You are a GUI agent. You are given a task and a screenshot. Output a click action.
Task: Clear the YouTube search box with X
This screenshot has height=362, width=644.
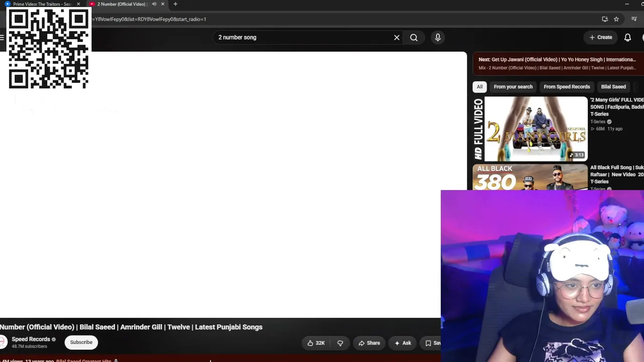point(397,37)
